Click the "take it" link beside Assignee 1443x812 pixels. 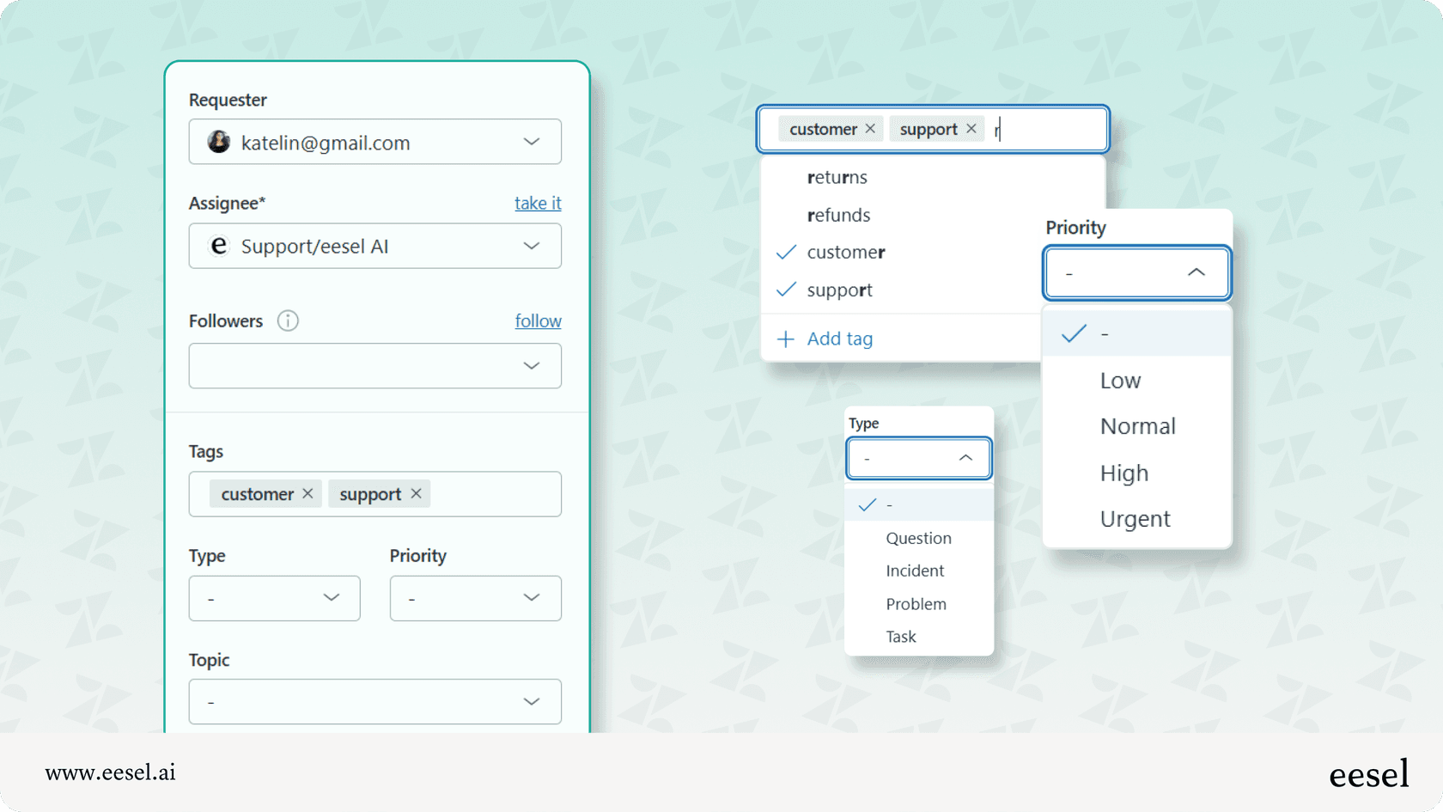pos(538,203)
